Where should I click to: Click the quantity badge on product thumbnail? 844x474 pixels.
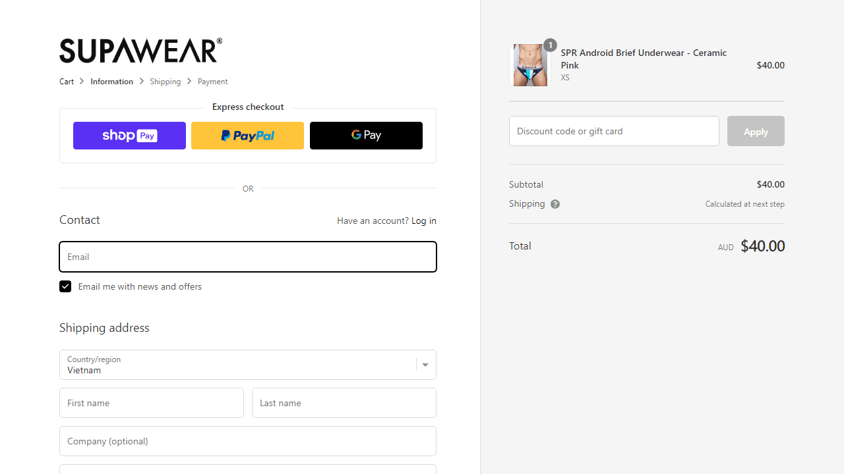(x=550, y=45)
